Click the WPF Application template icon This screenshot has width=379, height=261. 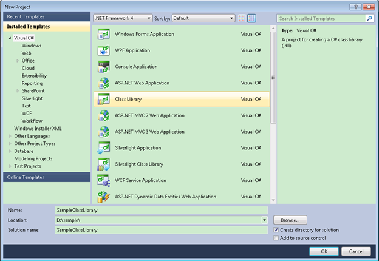coord(103,50)
